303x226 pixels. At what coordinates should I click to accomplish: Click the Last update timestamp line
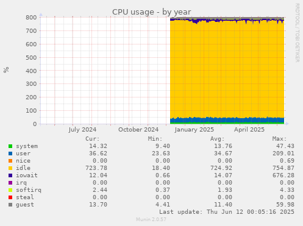click(227, 212)
